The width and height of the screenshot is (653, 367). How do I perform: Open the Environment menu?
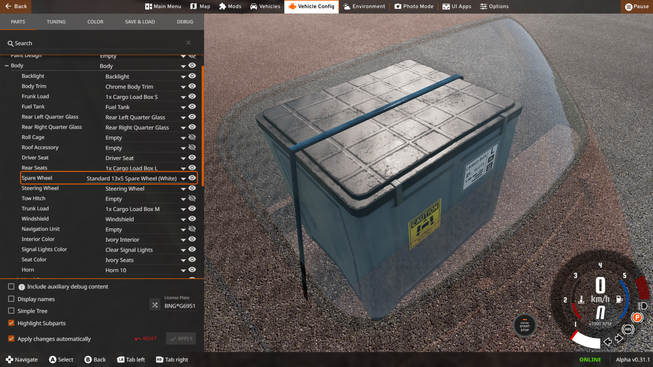364,6
